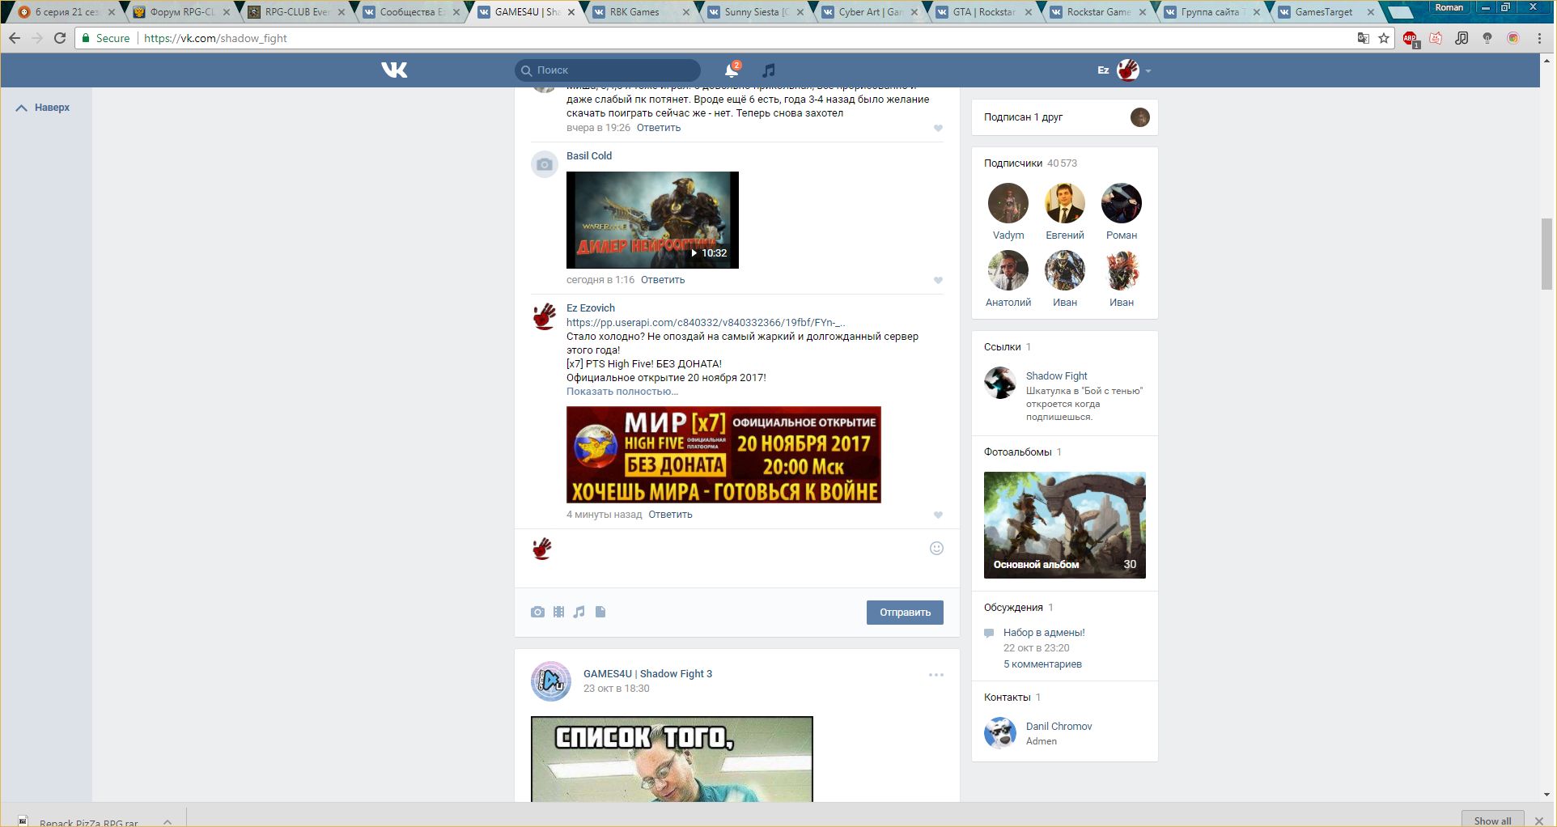This screenshot has width=1557, height=827.
Task: Open Vadym's subscriber avatar
Action: coord(1008,202)
